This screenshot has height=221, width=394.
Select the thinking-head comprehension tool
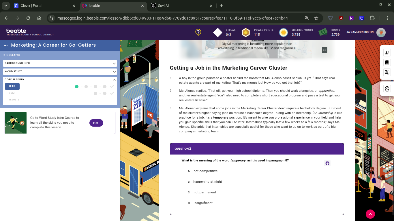387,89
